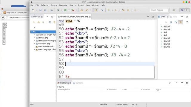Viewport: 191px width, 107px height.
Task: Click the Open Type folder icon
Action: click(81, 10)
